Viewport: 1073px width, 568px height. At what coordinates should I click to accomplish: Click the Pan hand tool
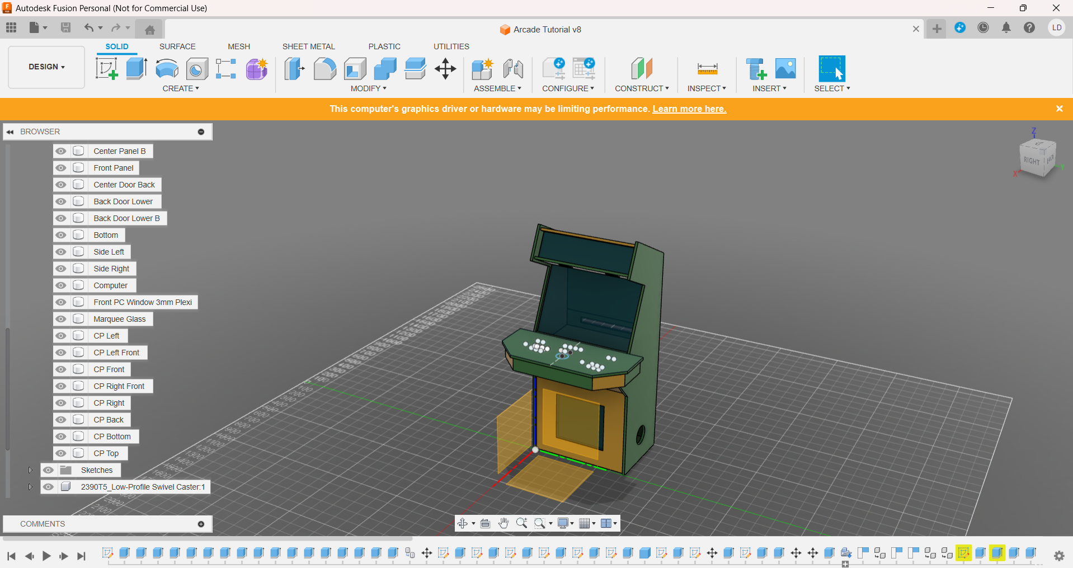503,523
